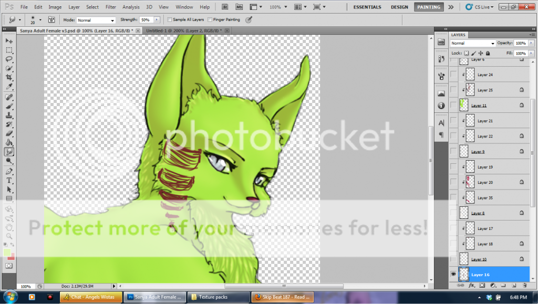Select the Type tool
This screenshot has height=304, width=538.
coord(9,180)
